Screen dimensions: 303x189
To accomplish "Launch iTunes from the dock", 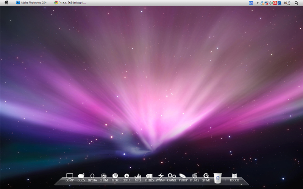I will pos(195,177).
